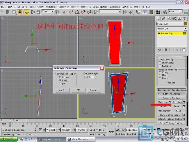Open the File menu
Screen dimensions: 189x142
click(x=3, y=7)
